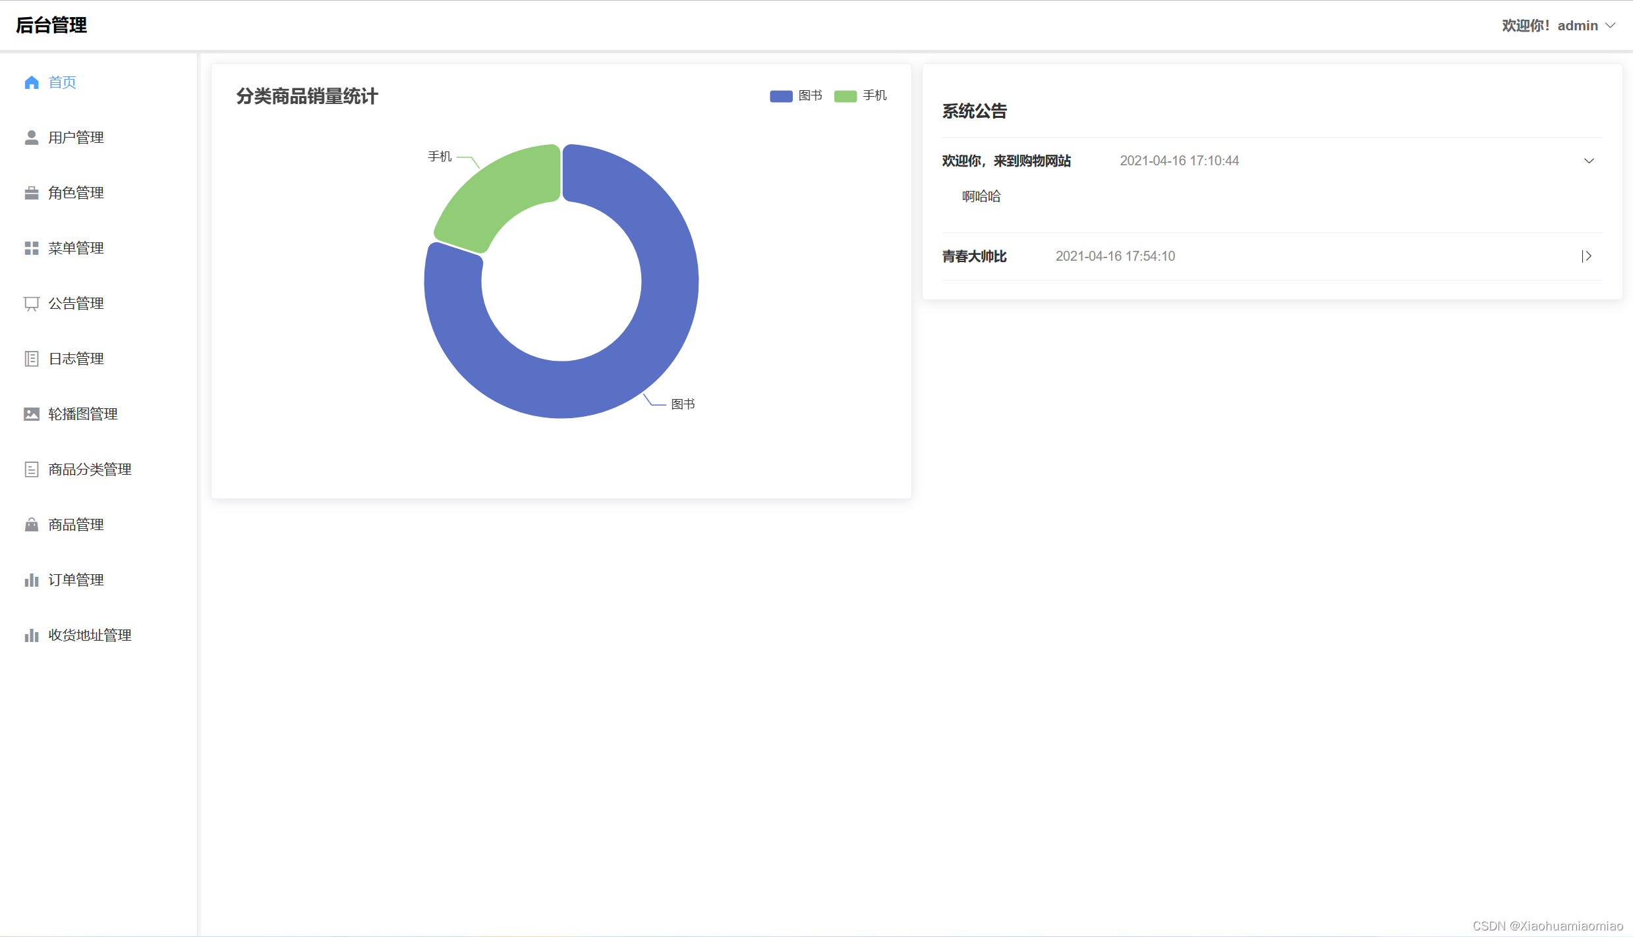The image size is (1633, 937).
Task: Click the user icon for 用户管理
Action: point(31,137)
